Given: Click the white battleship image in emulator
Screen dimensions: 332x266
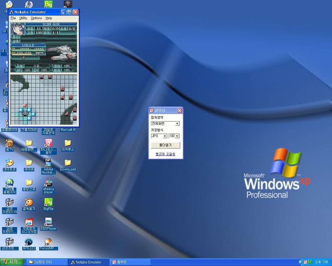Looking at the screenshot, I should tap(61, 52).
